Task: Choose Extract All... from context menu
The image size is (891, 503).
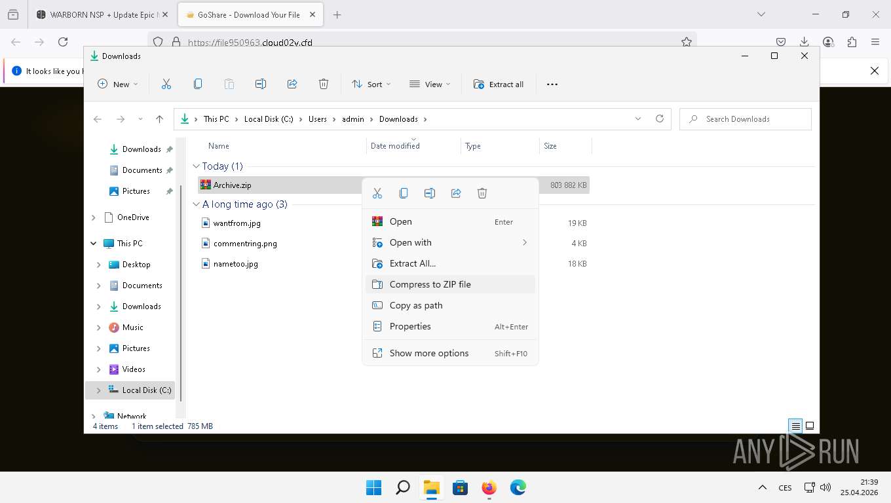Action: pyautogui.click(x=450, y=263)
